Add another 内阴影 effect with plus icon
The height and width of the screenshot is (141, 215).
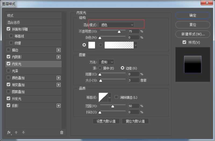coord(59,57)
